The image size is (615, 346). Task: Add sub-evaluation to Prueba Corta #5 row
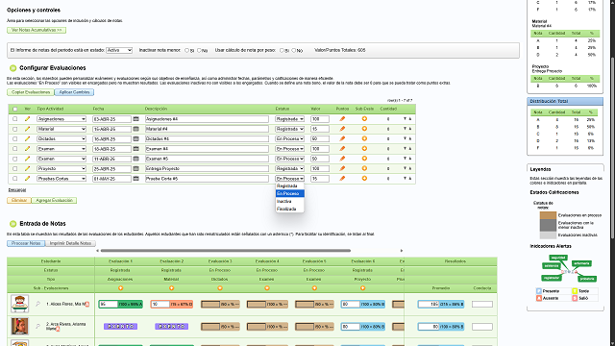364,179
